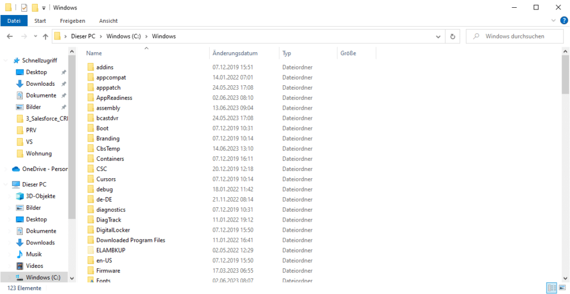Open Downloads under Schnellzugriff
Image resolution: width=570 pixels, height=294 pixels.
40,84
